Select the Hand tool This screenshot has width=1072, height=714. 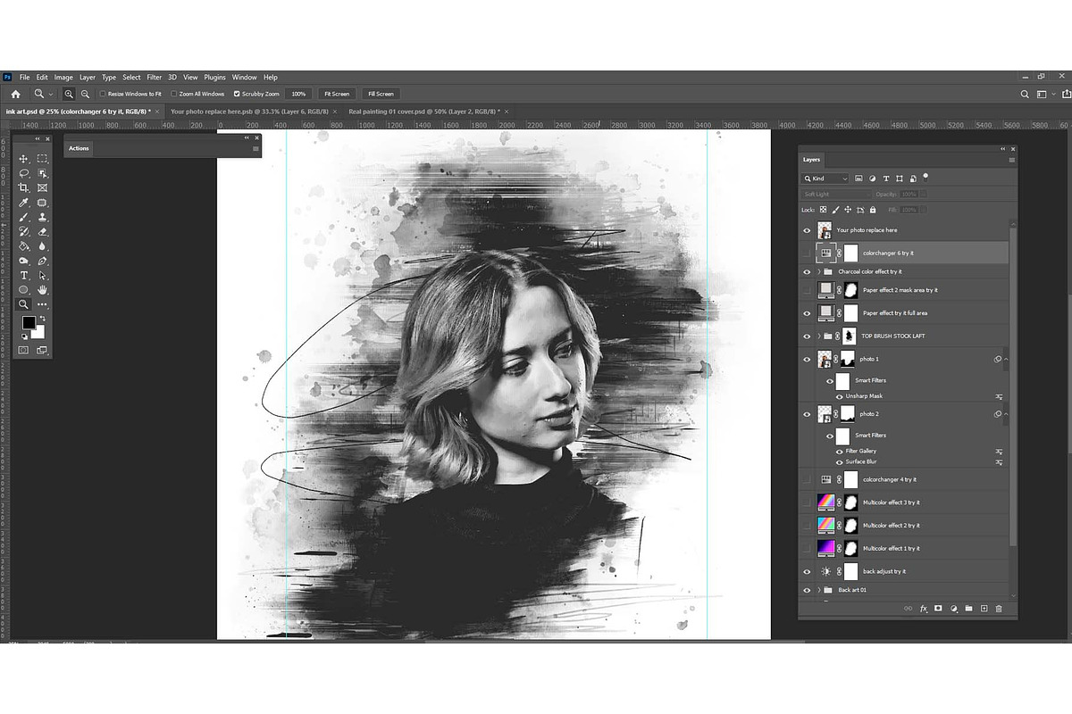point(42,290)
